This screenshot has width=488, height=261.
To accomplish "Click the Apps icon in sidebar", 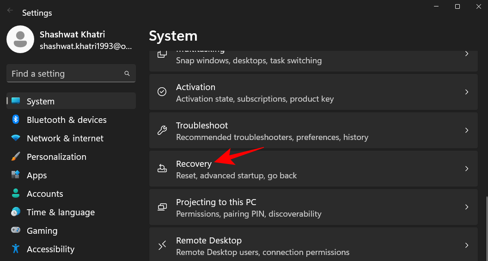I will pyautogui.click(x=16, y=175).
